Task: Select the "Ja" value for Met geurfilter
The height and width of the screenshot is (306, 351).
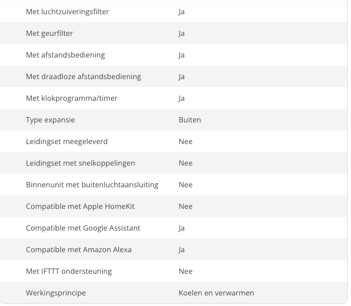Action: click(182, 33)
